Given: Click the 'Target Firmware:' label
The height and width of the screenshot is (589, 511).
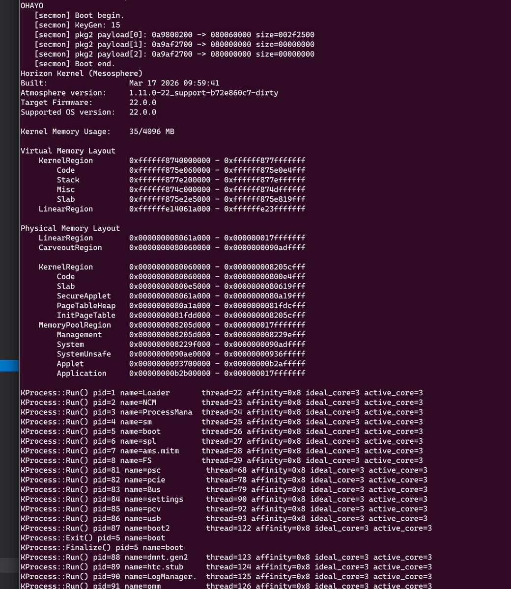Looking at the screenshot, I should tap(57, 103).
